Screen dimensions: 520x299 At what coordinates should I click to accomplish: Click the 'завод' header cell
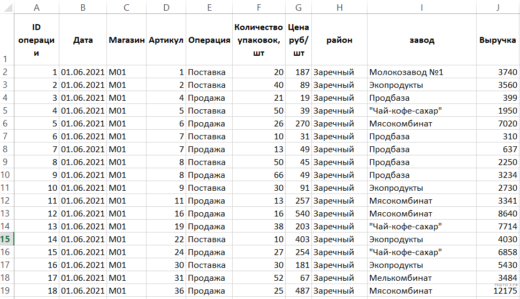point(422,40)
